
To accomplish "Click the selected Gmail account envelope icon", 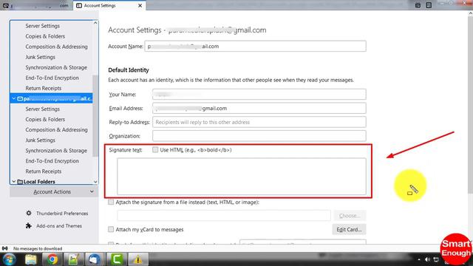I will click(20, 98).
